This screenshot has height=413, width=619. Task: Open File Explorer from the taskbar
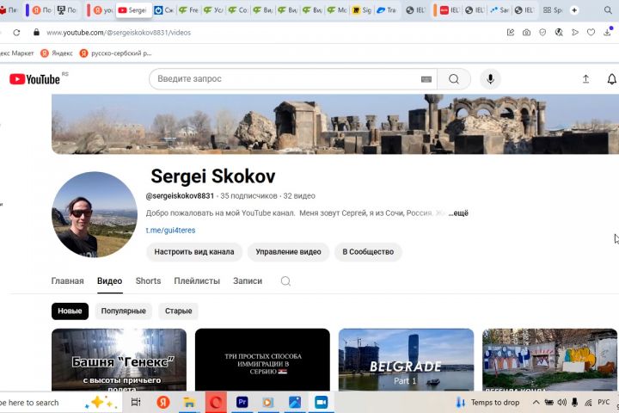click(x=189, y=403)
